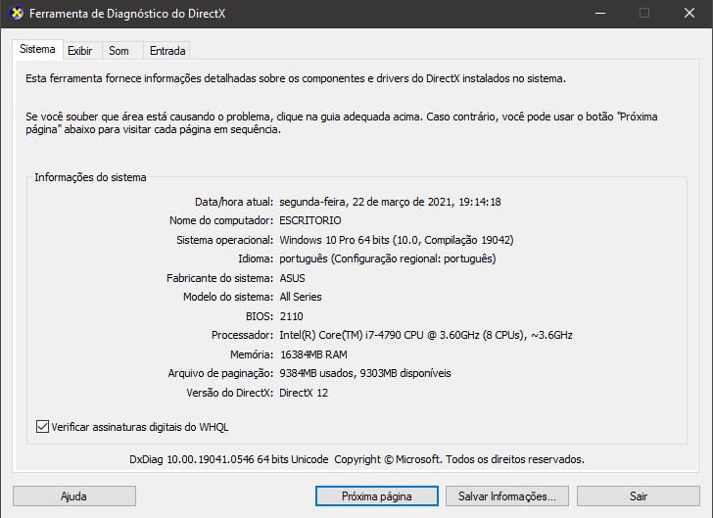Exit using the Sair button
The height and width of the screenshot is (518, 713).
pyautogui.click(x=638, y=496)
